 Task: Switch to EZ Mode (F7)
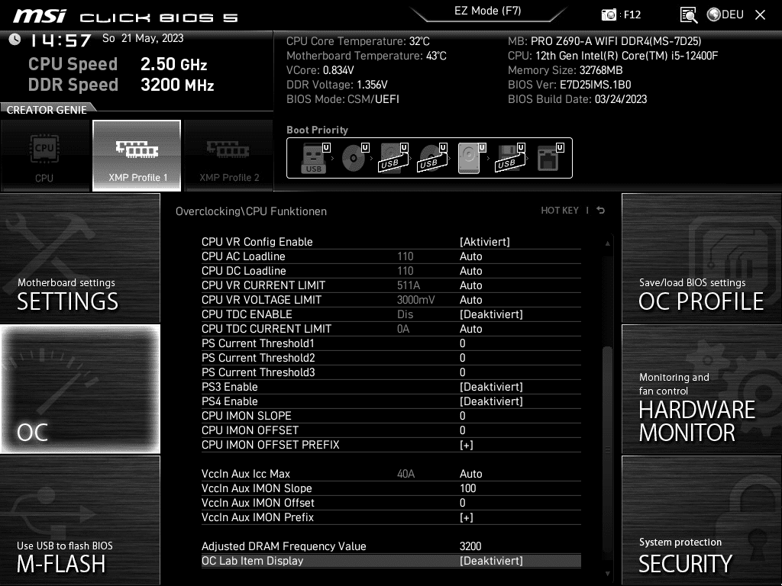click(487, 11)
